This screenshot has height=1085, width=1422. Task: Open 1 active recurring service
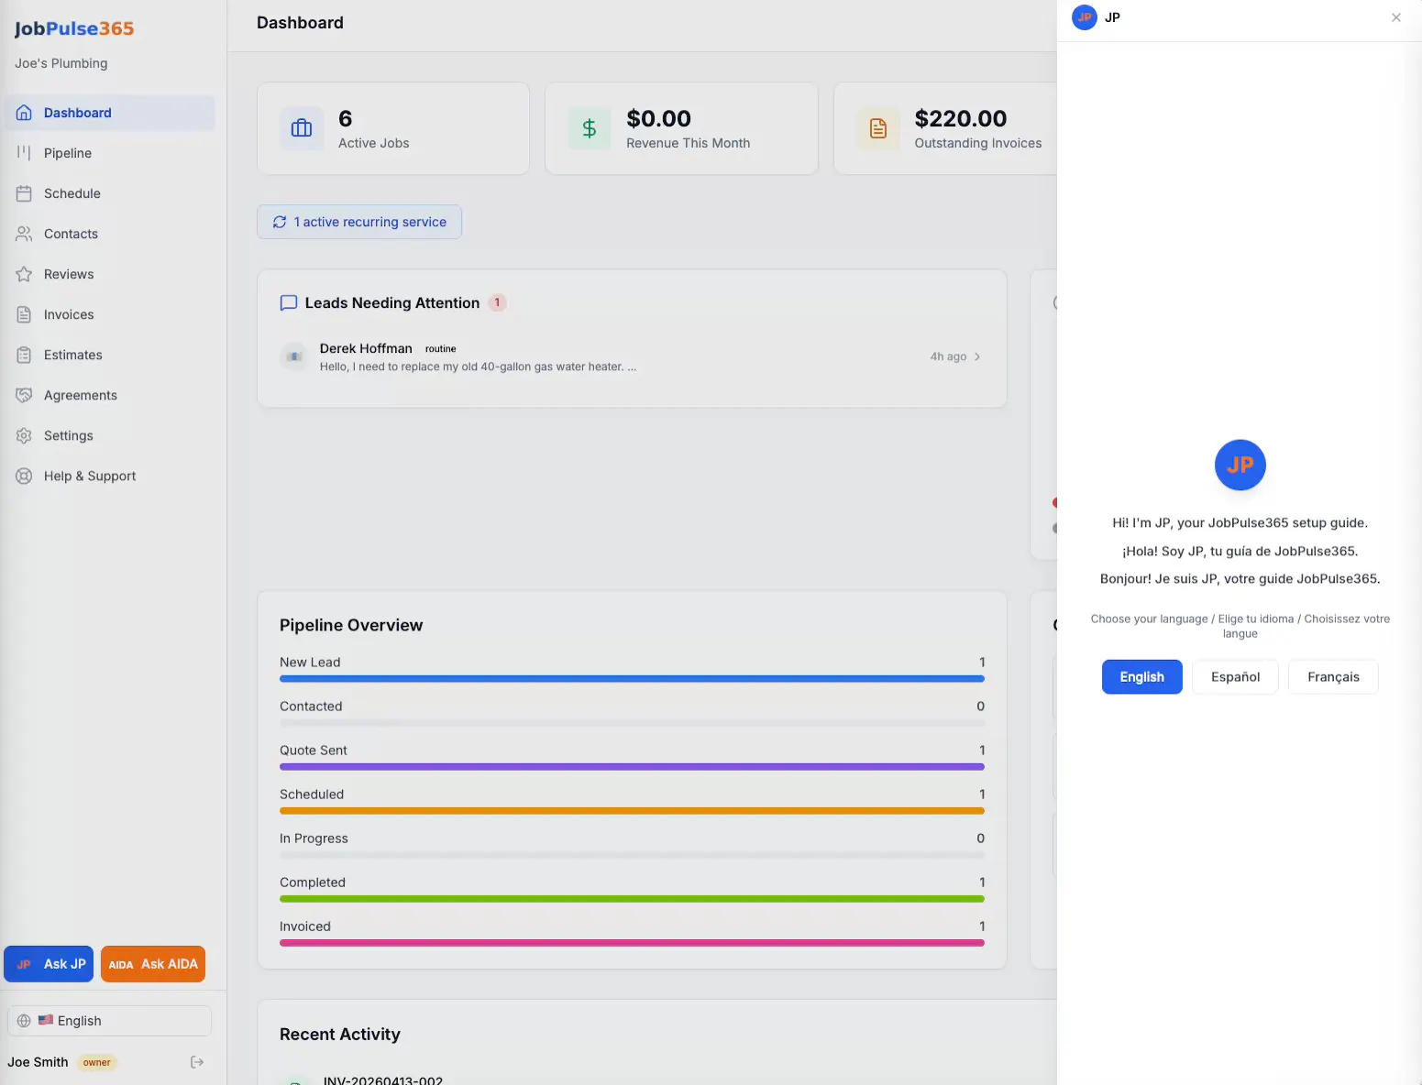click(x=359, y=222)
